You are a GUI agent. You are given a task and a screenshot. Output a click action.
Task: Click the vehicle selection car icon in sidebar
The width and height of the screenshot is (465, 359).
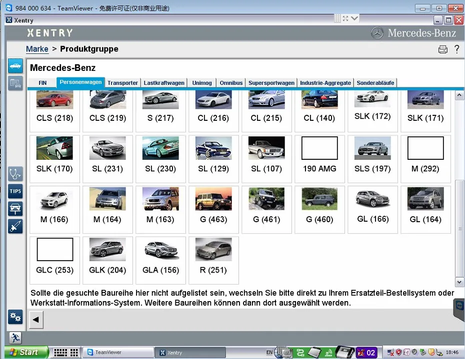15,65
